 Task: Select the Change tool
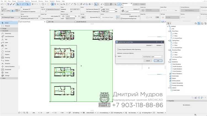point(9,76)
